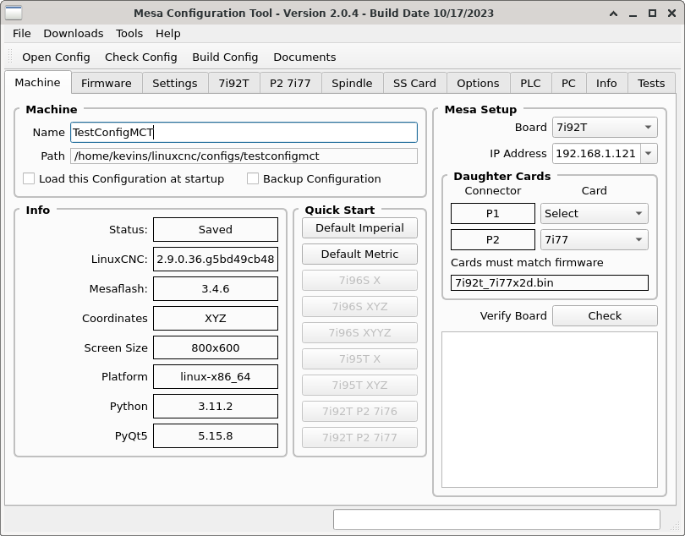This screenshot has height=536, width=685.
Task: Switch to the PLC tab
Action: click(x=530, y=83)
